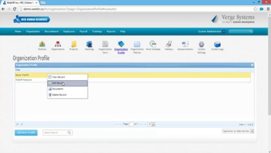The image size is (271, 153).
Task: Select the About WebHR row
Action: point(133,75)
